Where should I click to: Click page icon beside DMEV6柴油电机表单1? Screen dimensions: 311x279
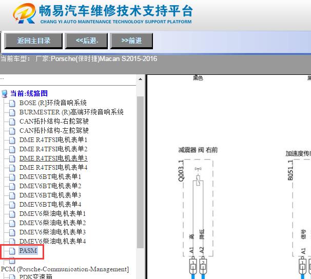tap(12, 214)
